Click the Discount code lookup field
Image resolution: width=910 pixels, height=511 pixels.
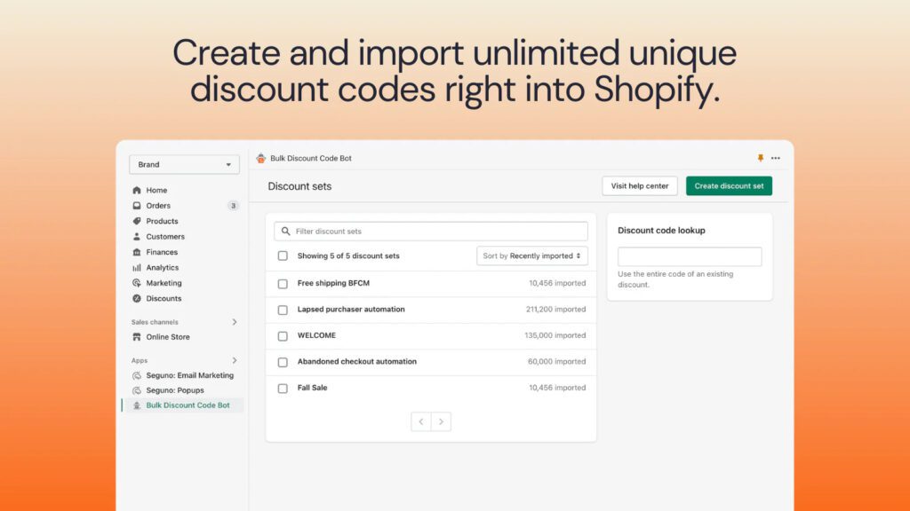[x=690, y=257]
